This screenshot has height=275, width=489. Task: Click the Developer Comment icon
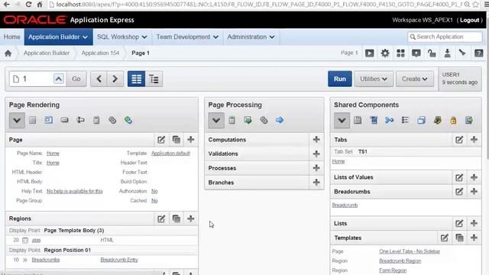pyautogui.click(x=416, y=53)
